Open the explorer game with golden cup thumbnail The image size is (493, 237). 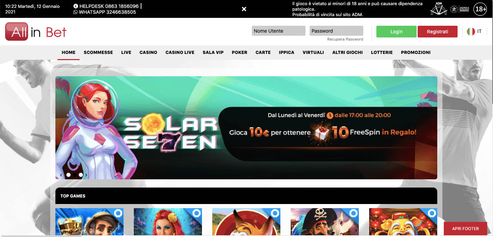[x=89, y=222]
